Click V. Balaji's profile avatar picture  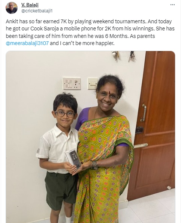(x=12, y=8)
